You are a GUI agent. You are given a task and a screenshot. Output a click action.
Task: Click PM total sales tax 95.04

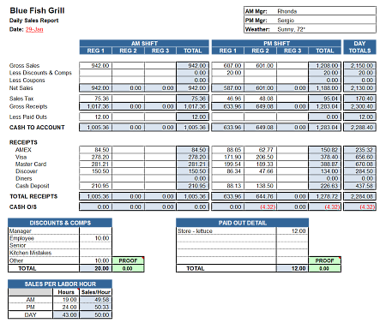325,99
